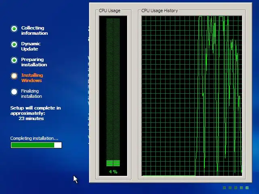Click the 'Completing installation...' status text

[x=34, y=138]
